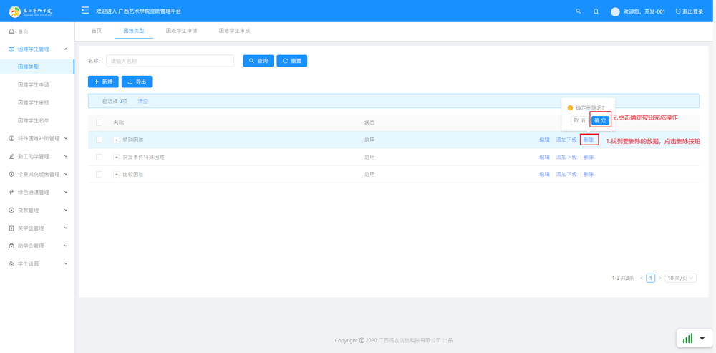Select the 突发事件特殊困难 row checkbox
The width and height of the screenshot is (716, 353).
pyautogui.click(x=100, y=158)
